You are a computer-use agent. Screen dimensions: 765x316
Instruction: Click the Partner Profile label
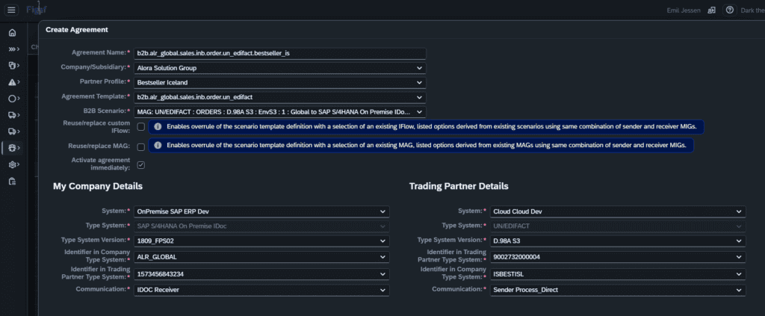[105, 81]
